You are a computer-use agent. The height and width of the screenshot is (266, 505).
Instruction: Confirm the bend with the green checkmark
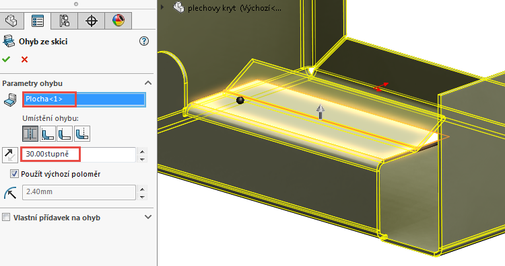coord(6,59)
